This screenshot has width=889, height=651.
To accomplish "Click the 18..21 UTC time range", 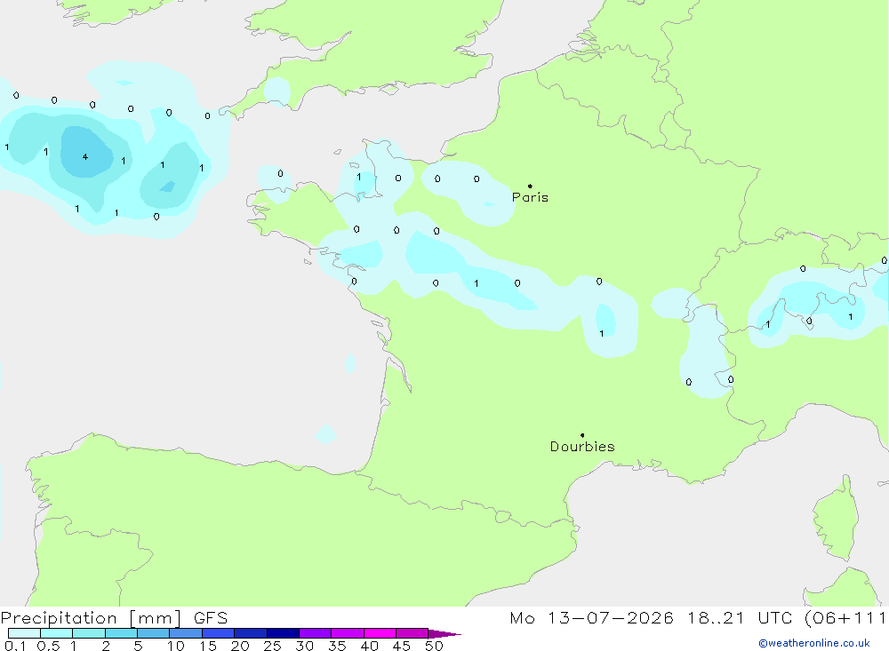I will (740, 618).
